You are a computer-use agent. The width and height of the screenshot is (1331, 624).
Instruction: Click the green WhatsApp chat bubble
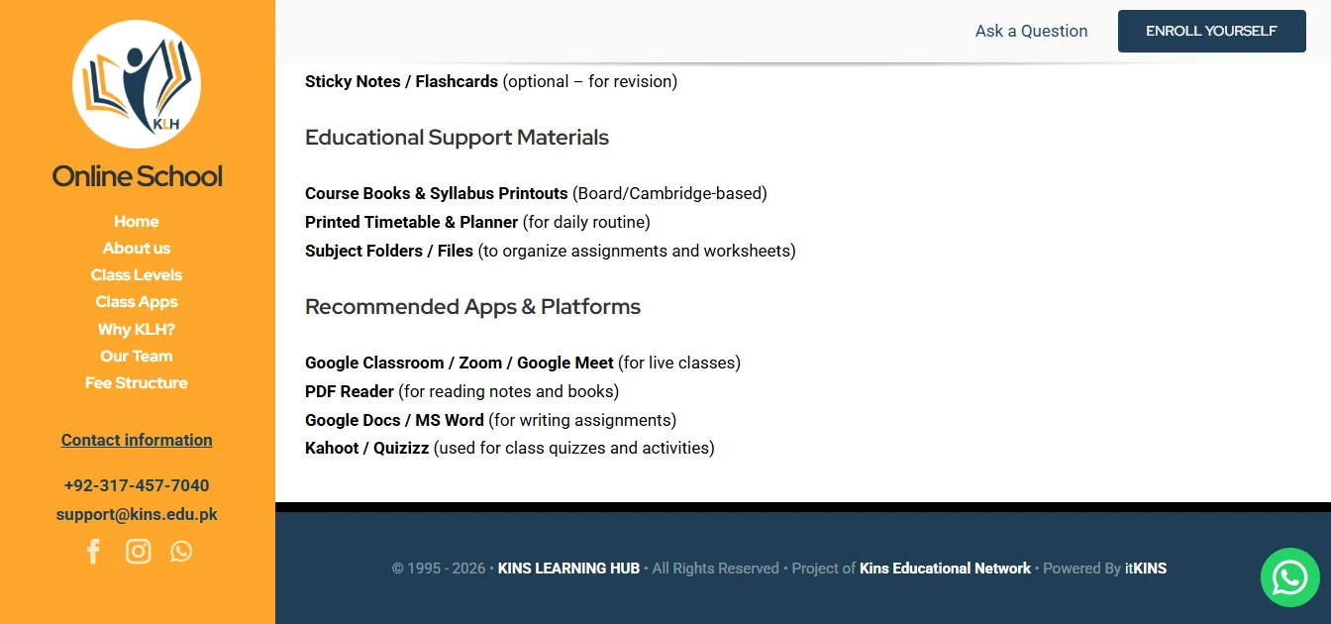click(1289, 577)
